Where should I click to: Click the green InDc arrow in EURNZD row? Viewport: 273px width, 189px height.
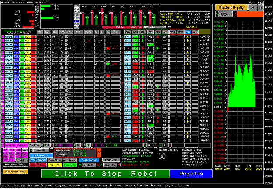(158, 87)
